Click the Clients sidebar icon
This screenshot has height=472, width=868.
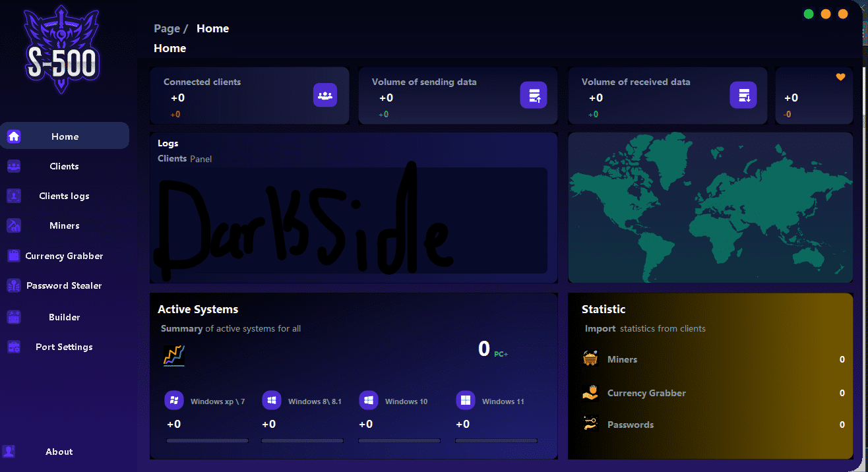pyautogui.click(x=14, y=166)
